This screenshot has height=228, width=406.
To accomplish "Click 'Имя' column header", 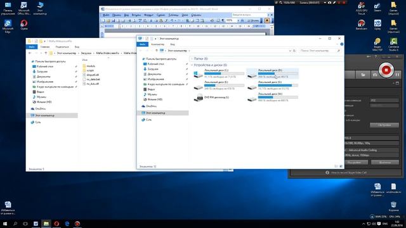I will click(84, 60).
